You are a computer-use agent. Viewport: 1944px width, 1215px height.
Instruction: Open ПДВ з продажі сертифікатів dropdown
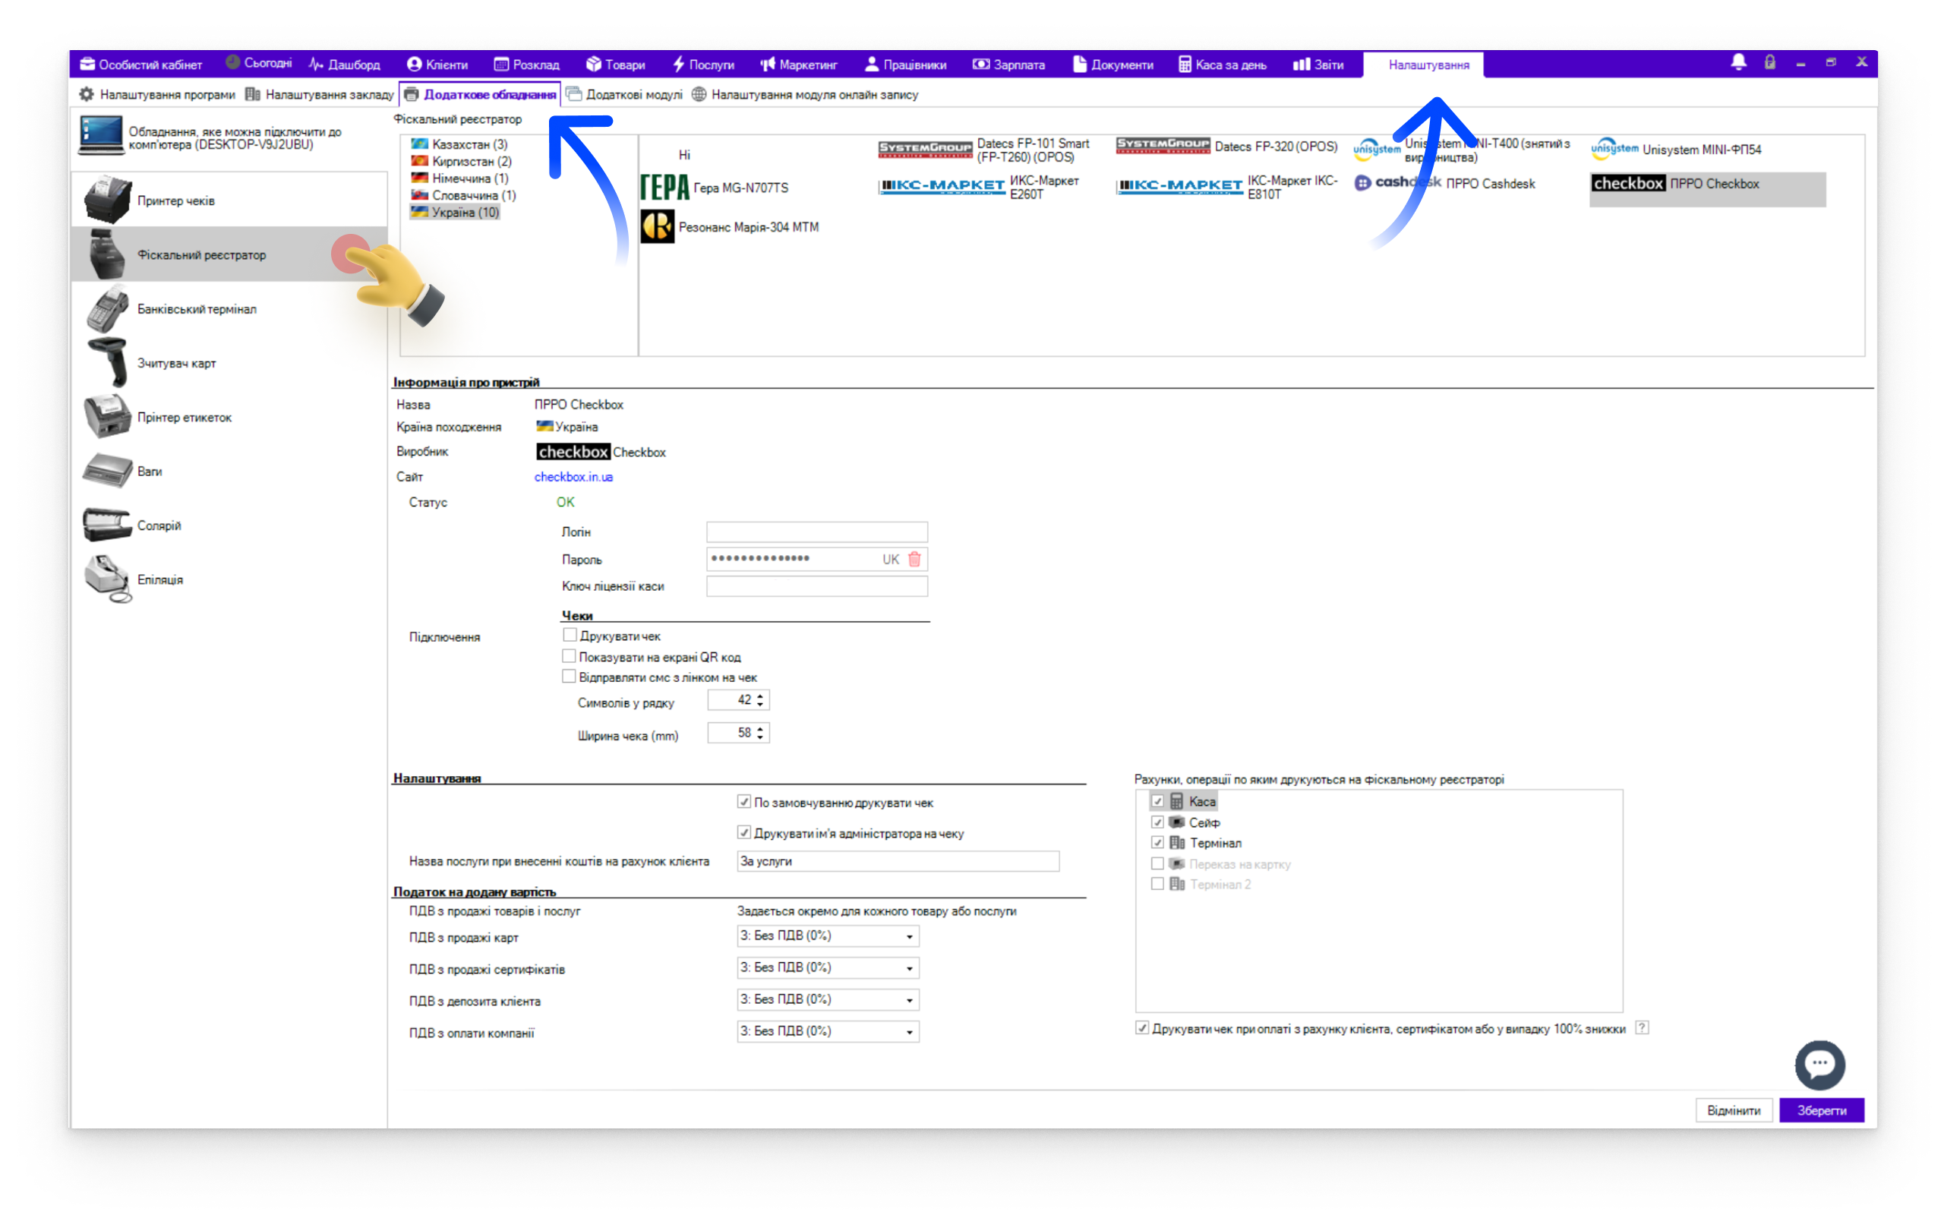pos(828,968)
